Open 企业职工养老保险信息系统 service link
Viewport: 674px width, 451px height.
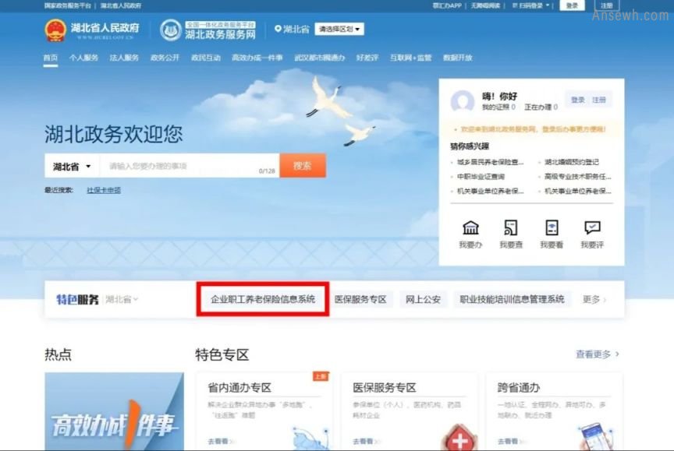(x=263, y=299)
